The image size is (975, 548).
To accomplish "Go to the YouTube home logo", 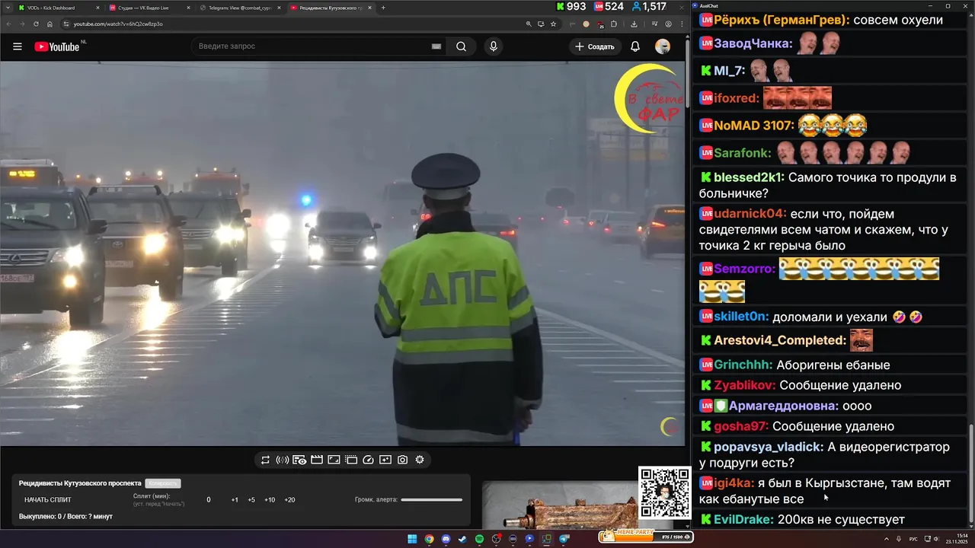I will pos(57,46).
